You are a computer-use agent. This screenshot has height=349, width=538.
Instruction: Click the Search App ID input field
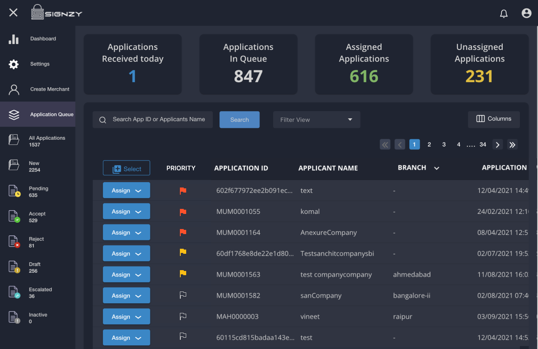[x=153, y=120]
